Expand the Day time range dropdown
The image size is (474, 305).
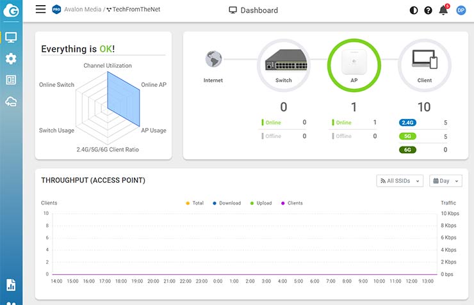pyautogui.click(x=445, y=181)
